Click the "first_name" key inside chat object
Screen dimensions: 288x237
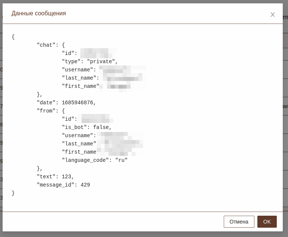coord(80,86)
